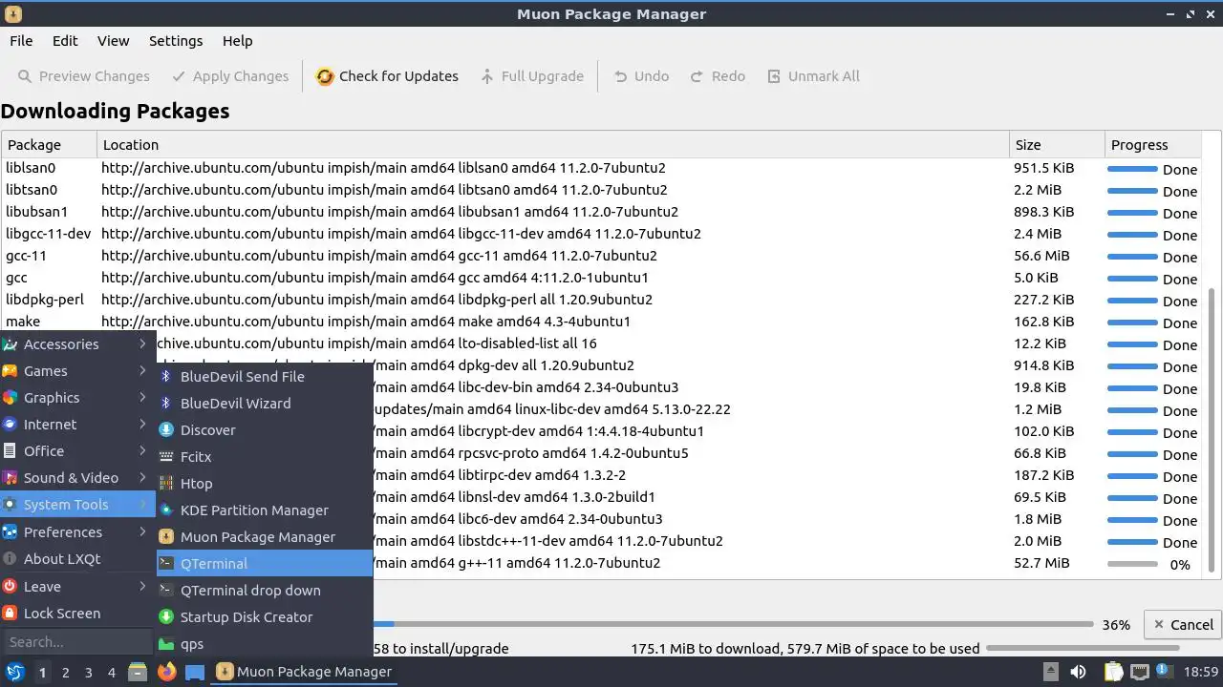Click the overall download progress bar at 36%
The width and height of the screenshot is (1223, 687).
pos(731,625)
